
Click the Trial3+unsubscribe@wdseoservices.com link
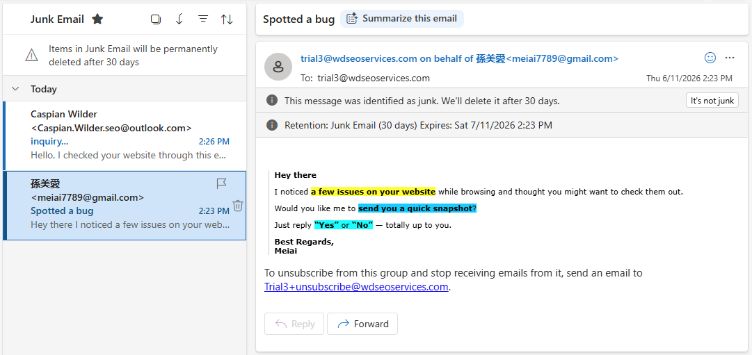(356, 287)
